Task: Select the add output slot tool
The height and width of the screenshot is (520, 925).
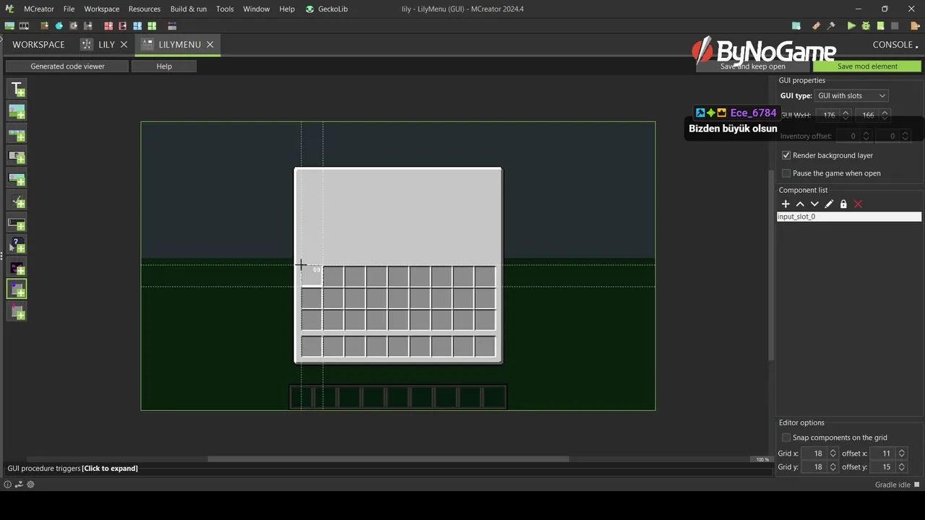Action: [x=17, y=311]
